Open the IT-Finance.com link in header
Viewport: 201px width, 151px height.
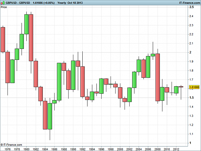tap(190, 3)
